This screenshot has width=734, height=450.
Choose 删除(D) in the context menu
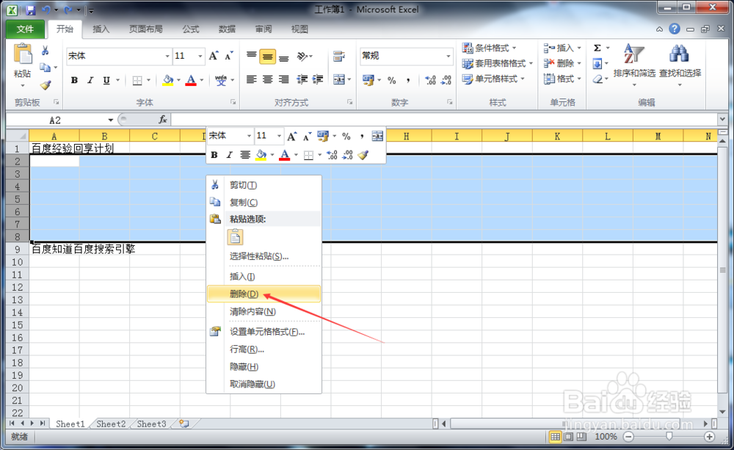264,294
